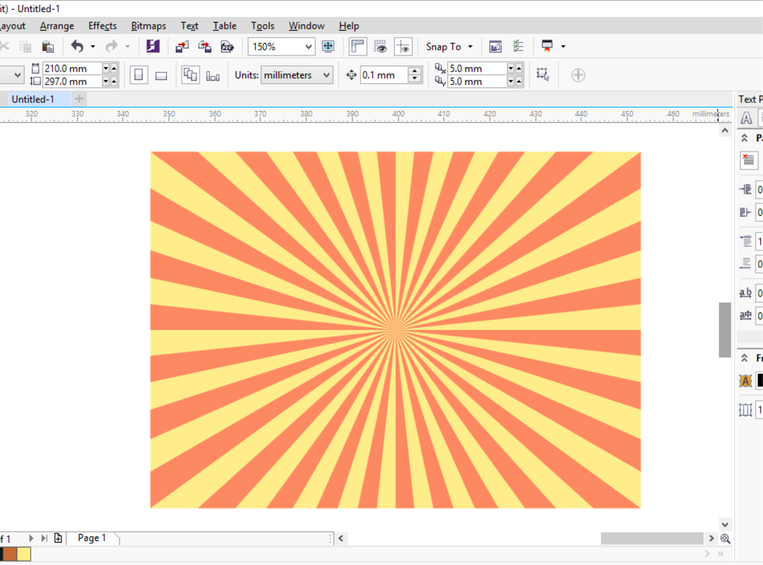Screen dimensions: 763x565
Task: Open the Tools menu
Action: (x=263, y=26)
